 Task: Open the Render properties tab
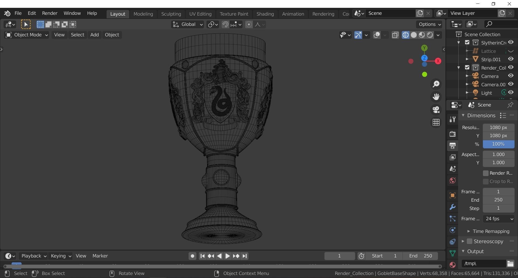452,134
